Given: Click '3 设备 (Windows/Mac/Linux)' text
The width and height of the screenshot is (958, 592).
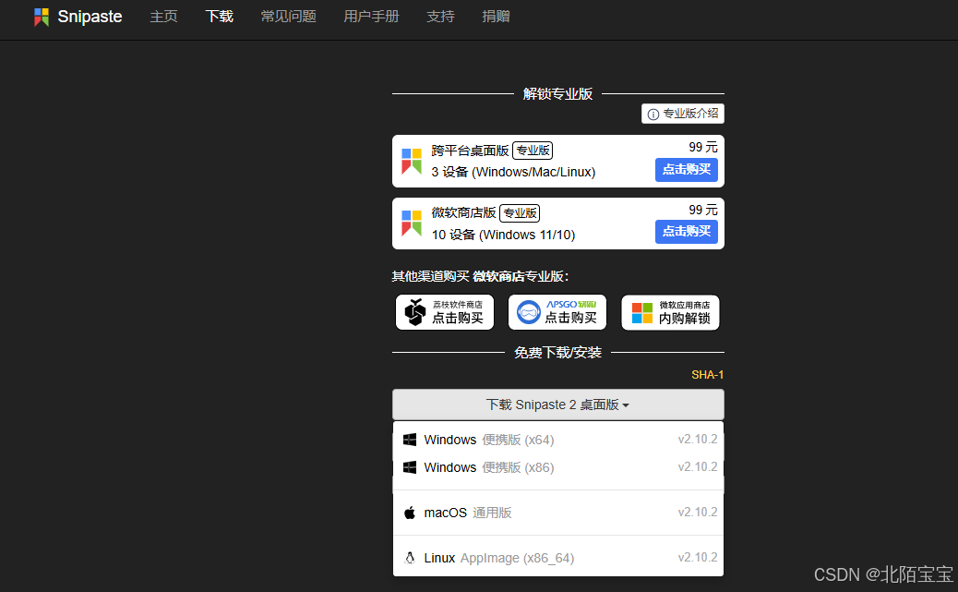Looking at the screenshot, I should click(x=513, y=173).
